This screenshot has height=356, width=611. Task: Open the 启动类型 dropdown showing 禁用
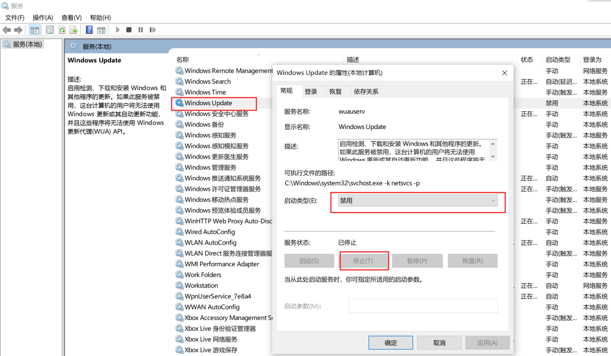pos(418,201)
